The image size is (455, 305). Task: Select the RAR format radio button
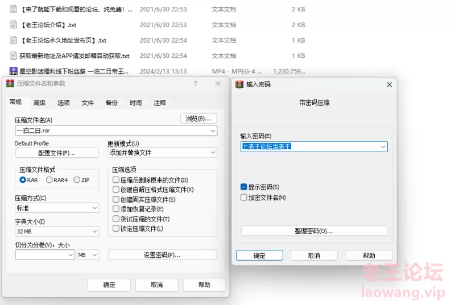[23, 180]
